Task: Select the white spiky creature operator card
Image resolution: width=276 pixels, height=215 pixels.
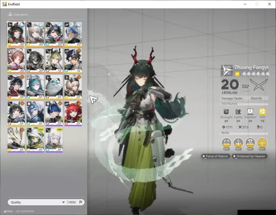Action: tap(16, 140)
